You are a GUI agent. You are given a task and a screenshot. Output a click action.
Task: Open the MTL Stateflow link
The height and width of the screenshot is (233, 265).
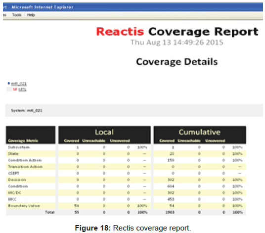pos(22,89)
